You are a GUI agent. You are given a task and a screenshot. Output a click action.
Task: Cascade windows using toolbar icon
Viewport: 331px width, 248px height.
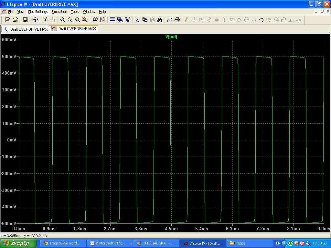[x=120, y=20]
